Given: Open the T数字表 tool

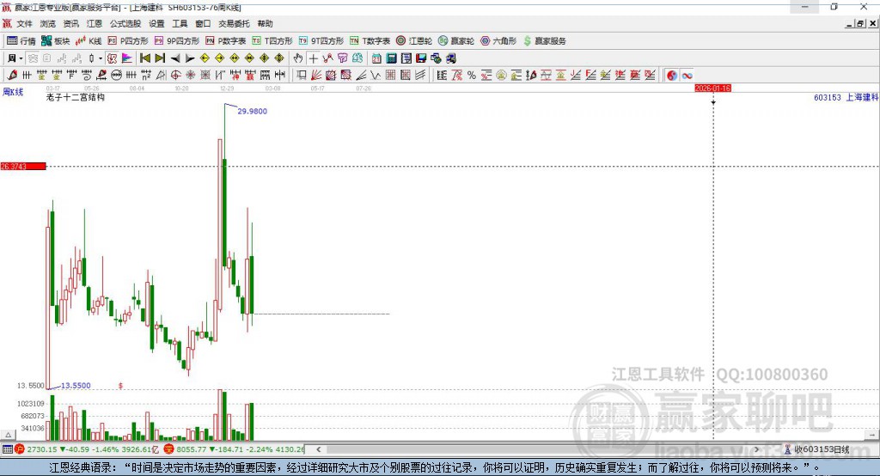Looking at the screenshot, I should tap(370, 41).
